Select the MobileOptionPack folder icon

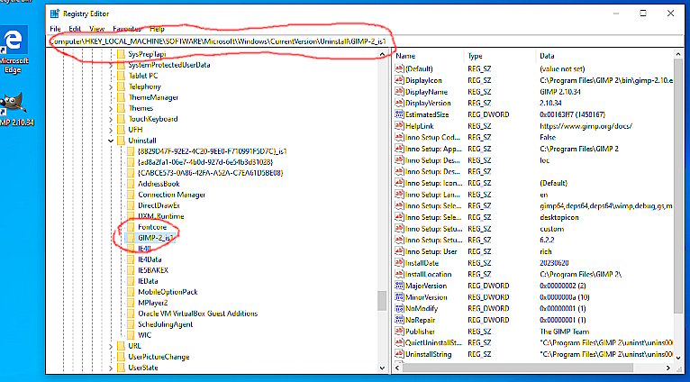(131, 292)
